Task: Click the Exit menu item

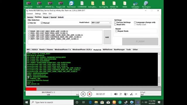Action: coord(50,14)
